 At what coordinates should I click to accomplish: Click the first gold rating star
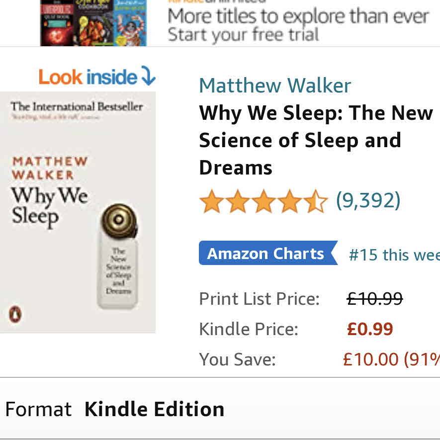coord(212,201)
